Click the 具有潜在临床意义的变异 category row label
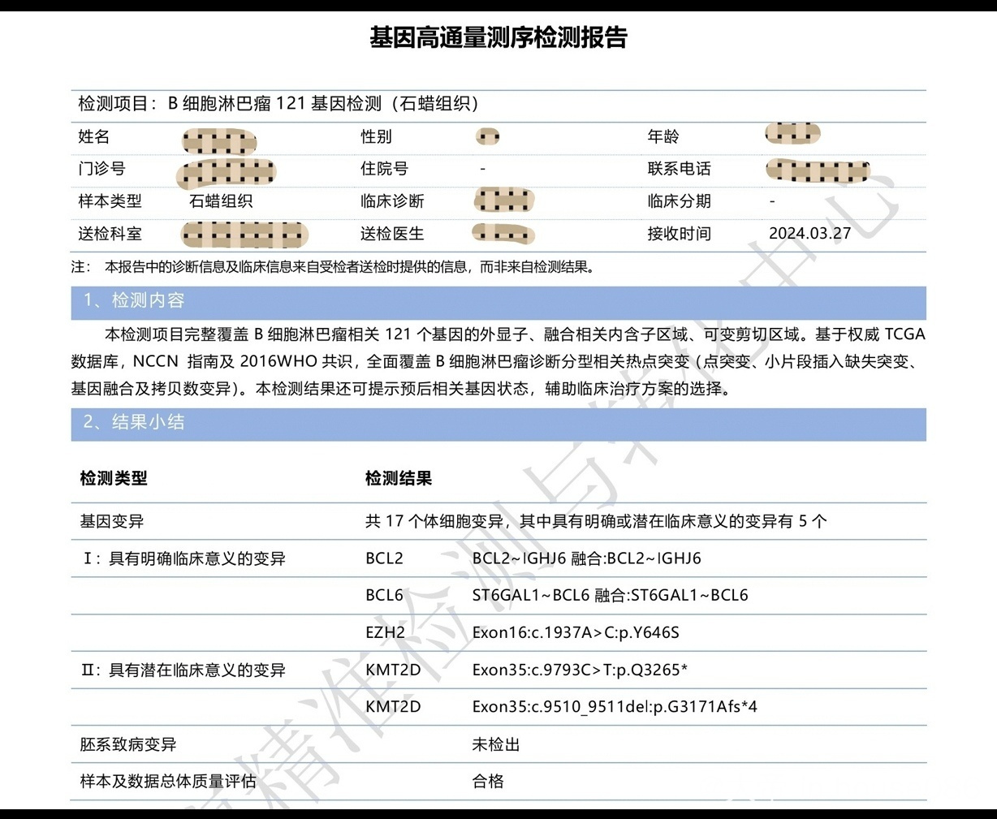Screen dimensions: 997x819 click(x=183, y=670)
